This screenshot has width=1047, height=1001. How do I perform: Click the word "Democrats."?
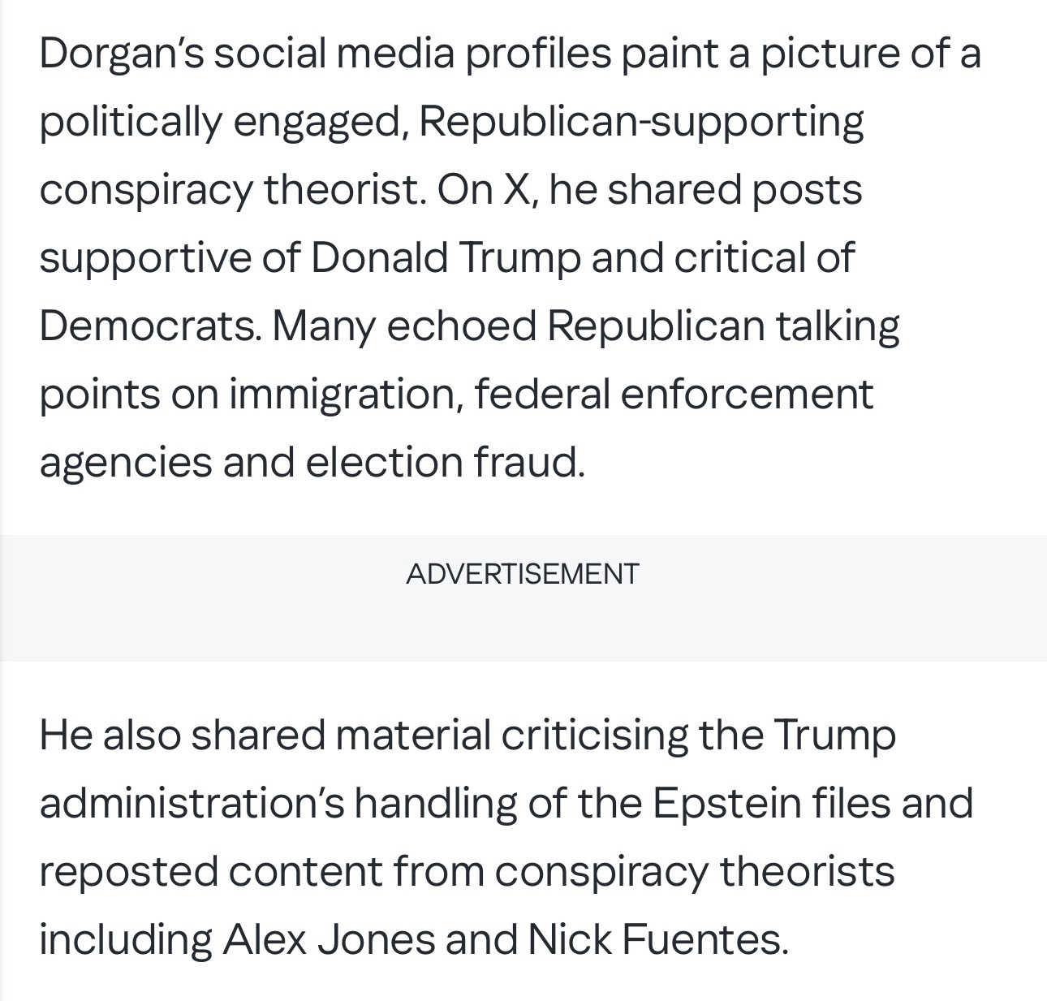[150, 326]
